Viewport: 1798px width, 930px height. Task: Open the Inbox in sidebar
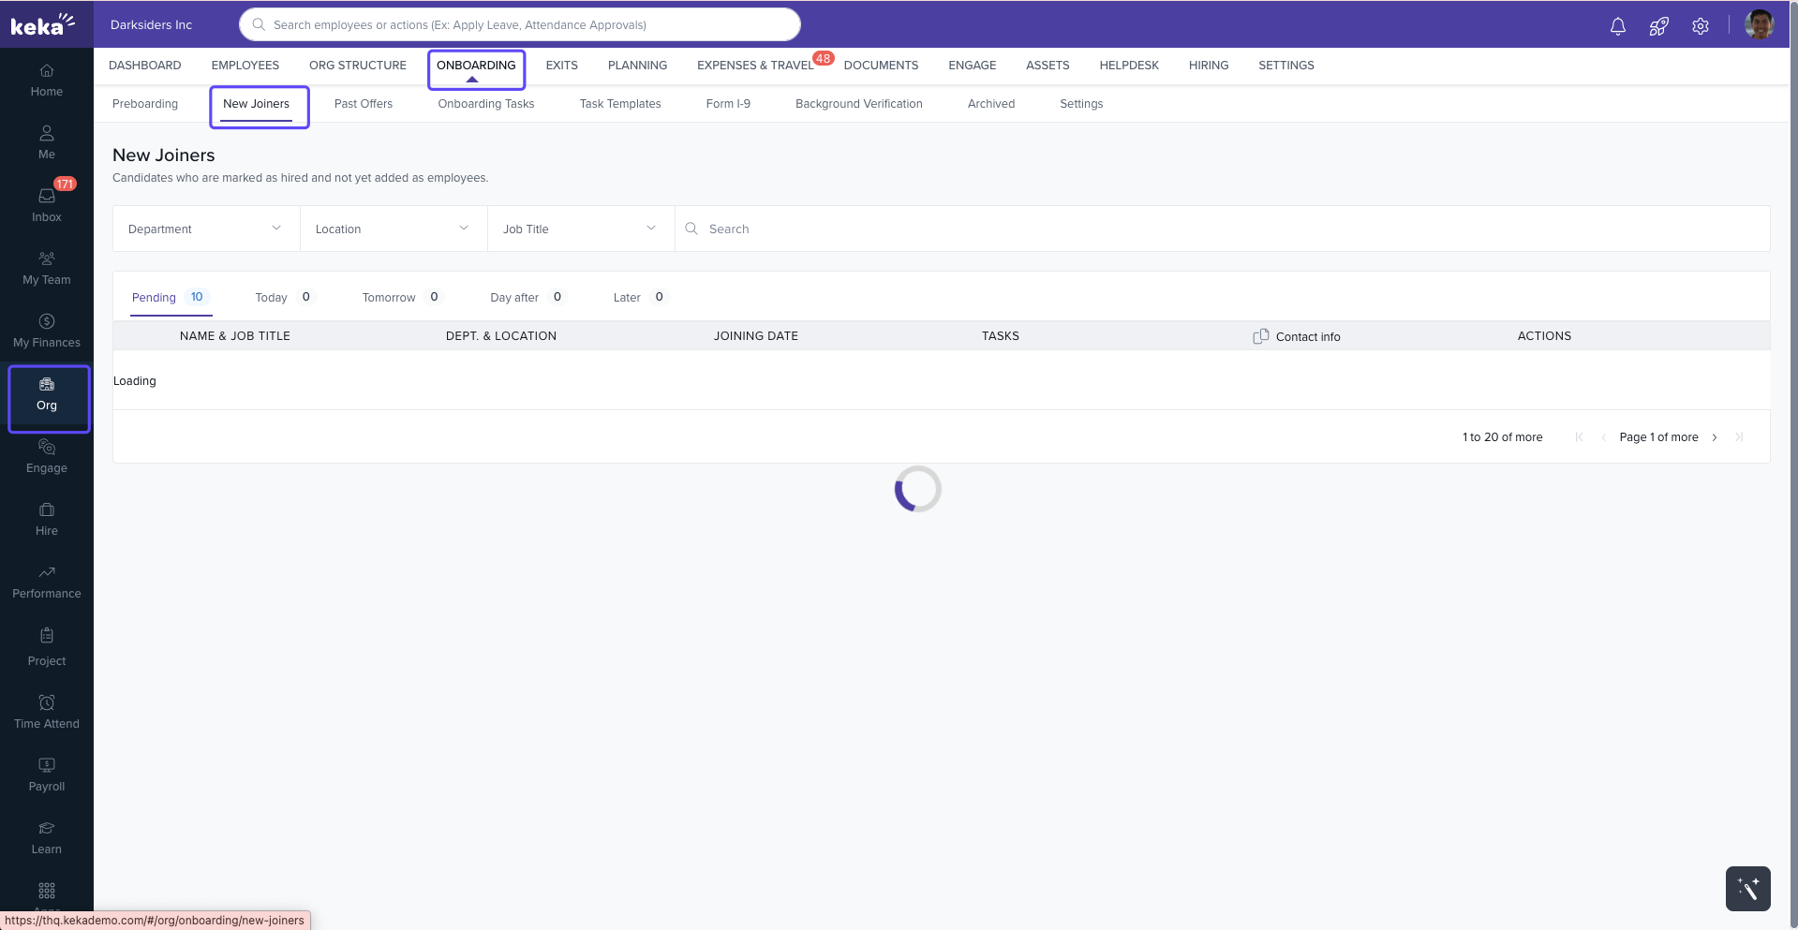point(47,204)
